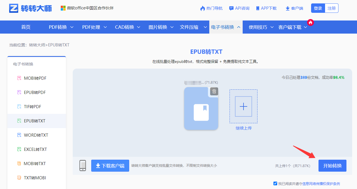Expand the PDF转换 dropdown arrow
Image resolution: width=357 pixels, height=189 pixels.
[x=72, y=27]
